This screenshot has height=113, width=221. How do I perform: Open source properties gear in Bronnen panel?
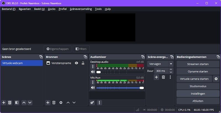point(61,102)
